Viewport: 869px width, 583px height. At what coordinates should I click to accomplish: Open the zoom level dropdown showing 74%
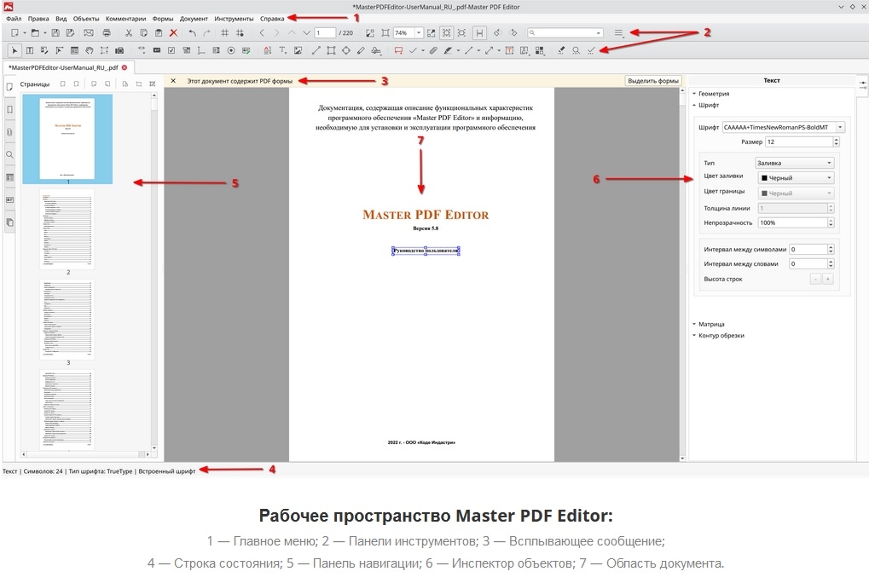click(x=419, y=33)
